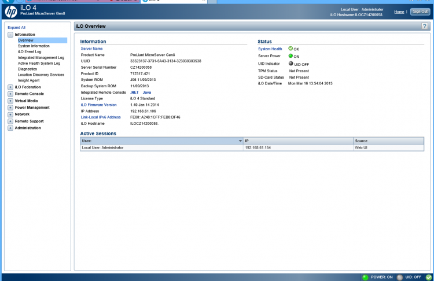Expand the Remote Console node
434x281 pixels.
click(10, 94)
